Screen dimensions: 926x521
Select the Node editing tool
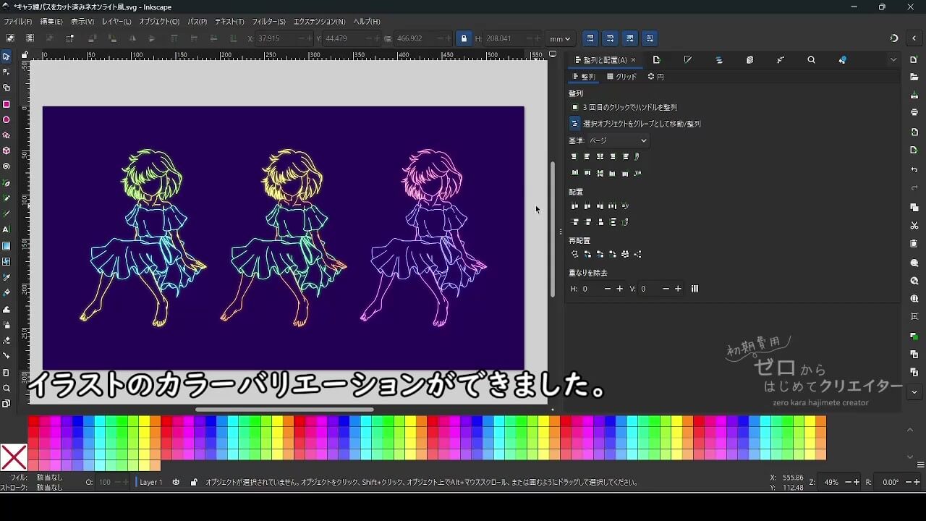click(x=7, y=72)
